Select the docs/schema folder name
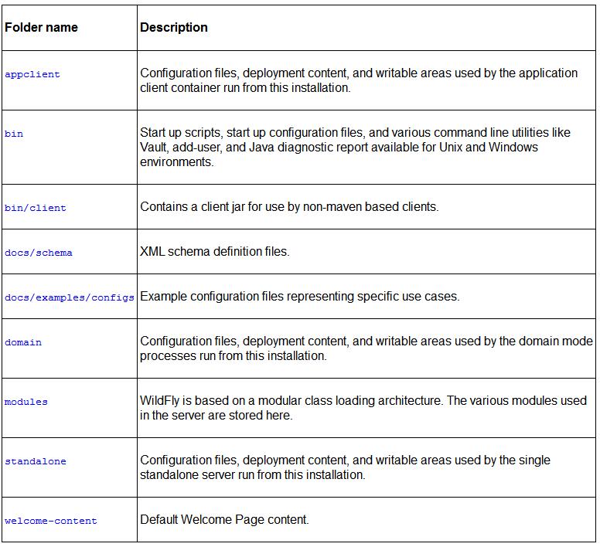600x547 pixels. coord(39,253)
